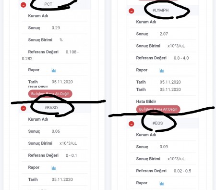Select the #EOS card header title
Screen dimensions: 216x190
click(157, 123)
